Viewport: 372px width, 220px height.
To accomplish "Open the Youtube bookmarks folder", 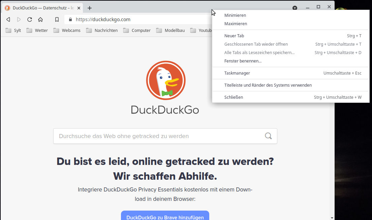I will point(201,30).
